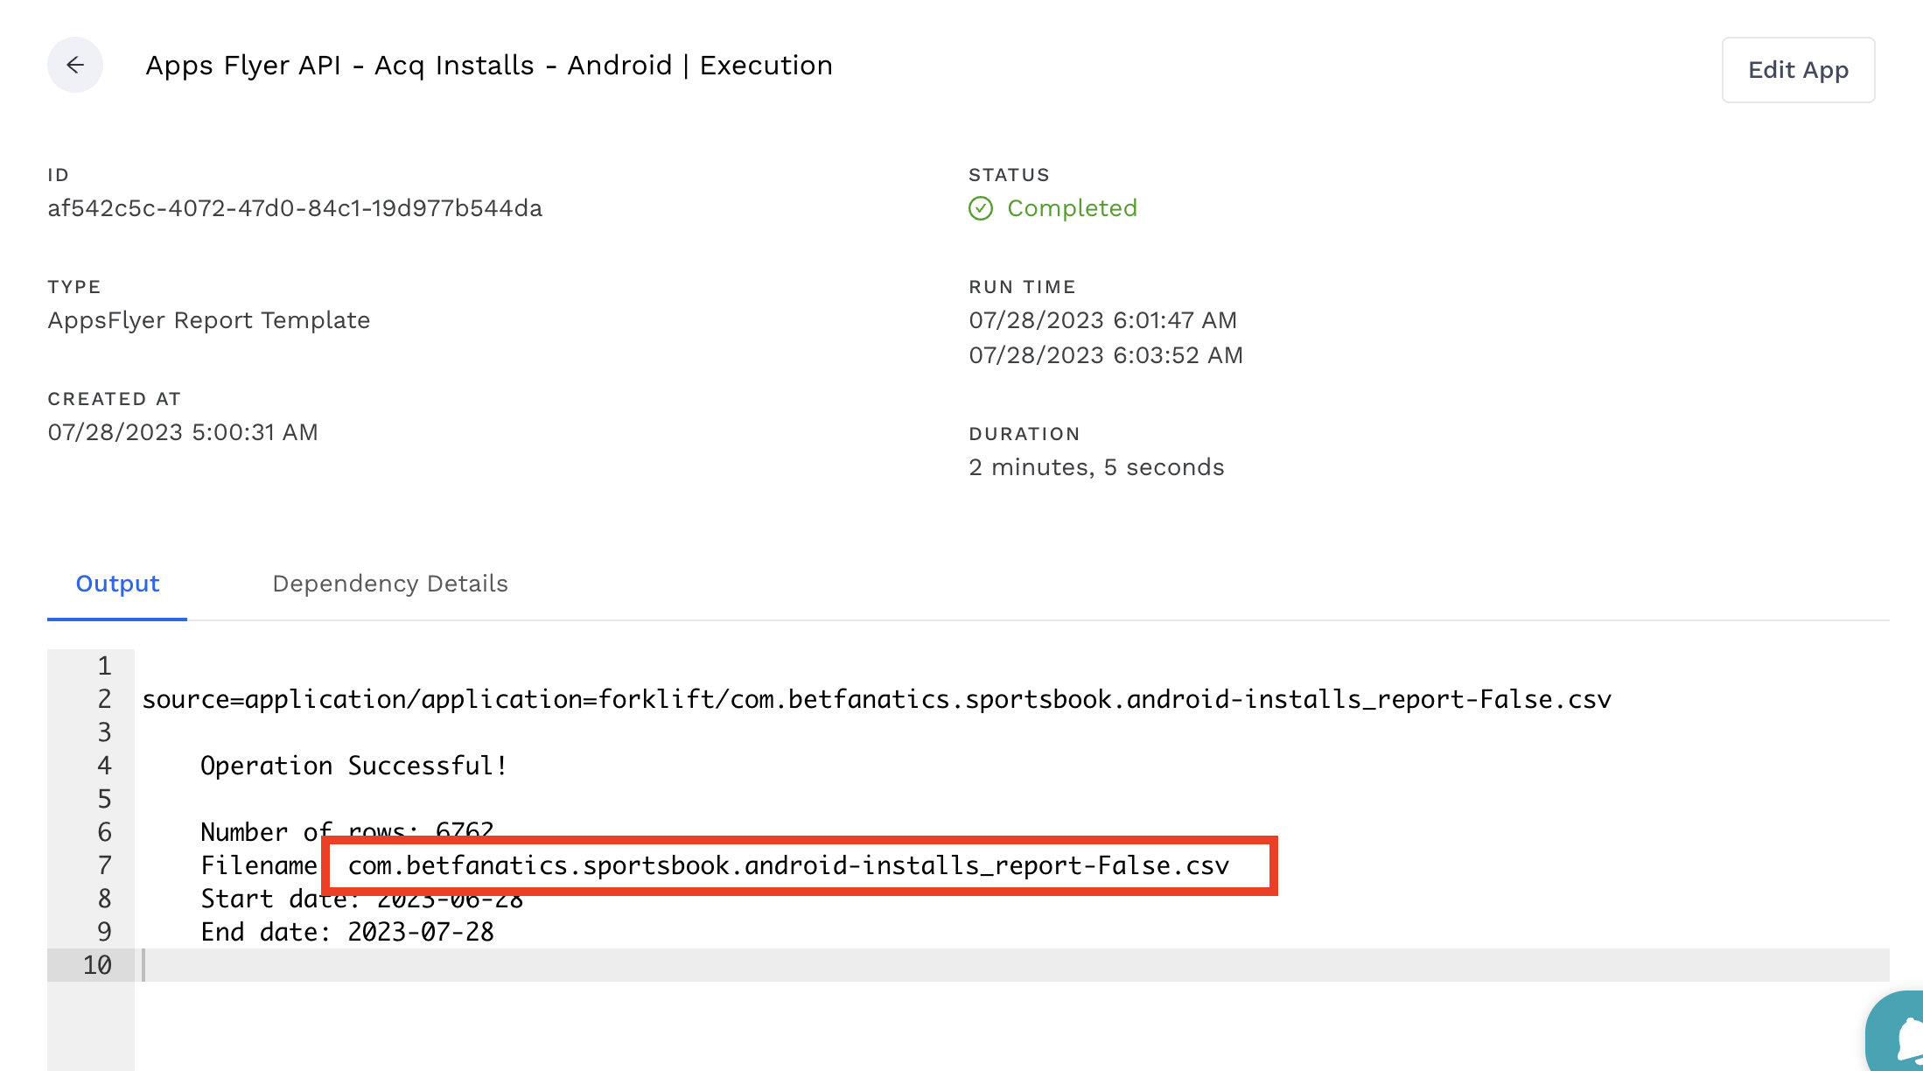This screenshot has height=1071, width=1923.
Task: Click the run start time 6:01:47 AM
Action: pyautogui.click(x=1102, y=320)
